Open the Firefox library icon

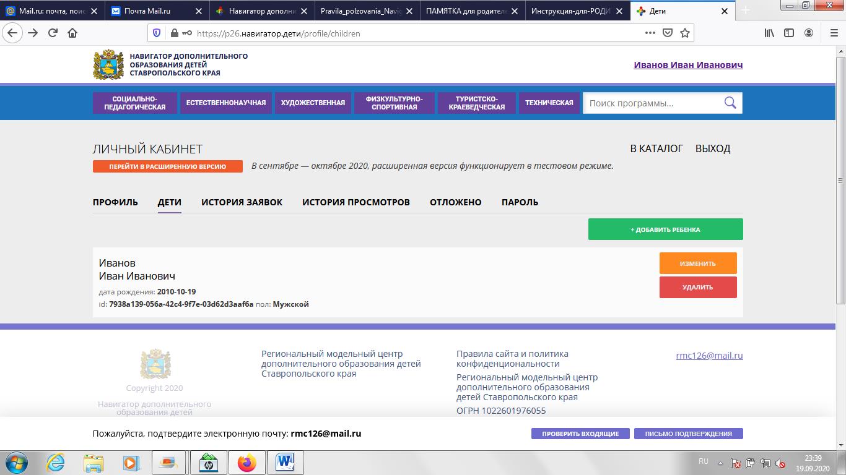(x=769, y=33)
